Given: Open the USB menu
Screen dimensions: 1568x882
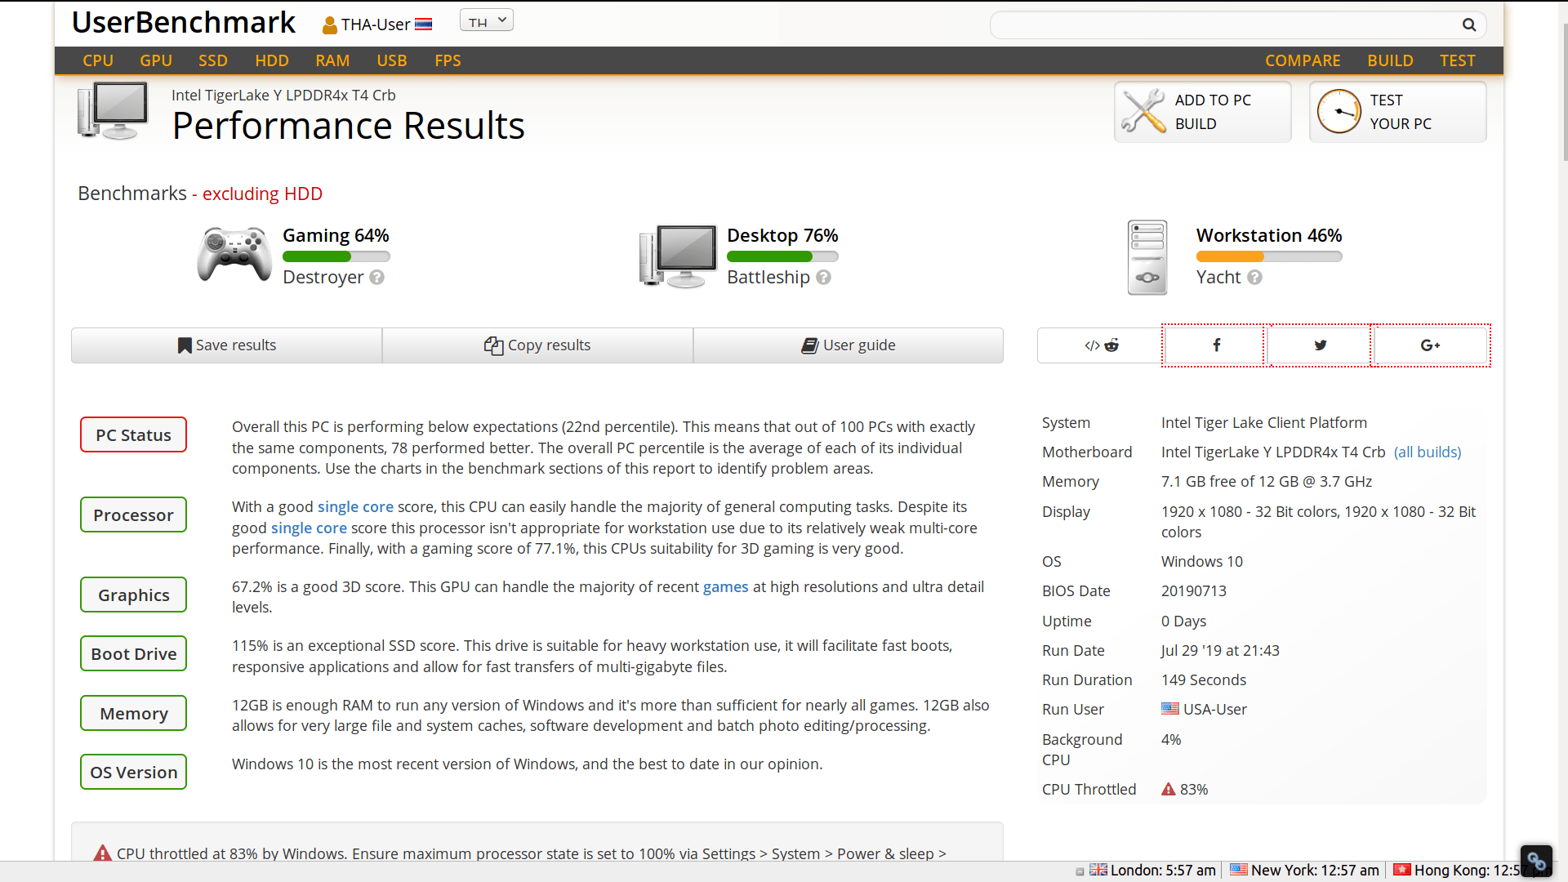Looking at the screenshot, I should click(392, 60).
